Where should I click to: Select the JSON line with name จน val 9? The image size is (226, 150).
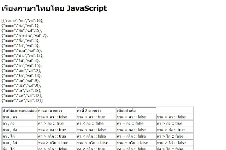pos(20,80)
